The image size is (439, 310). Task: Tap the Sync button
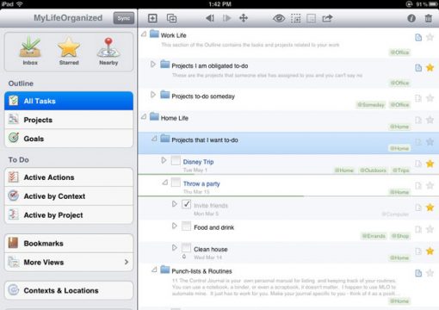[124, 18]
